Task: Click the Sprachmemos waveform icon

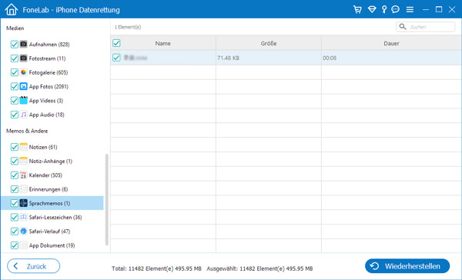Action: coord(24,203)
